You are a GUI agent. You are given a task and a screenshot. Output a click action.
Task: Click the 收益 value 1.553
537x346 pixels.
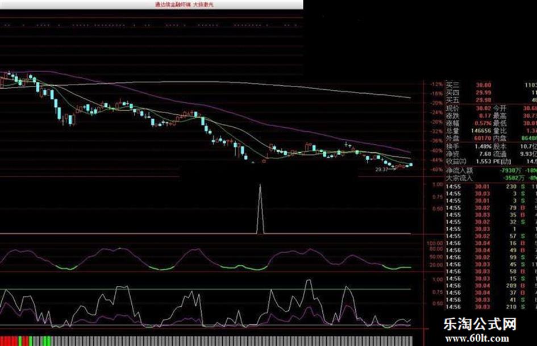click(484, 161)
